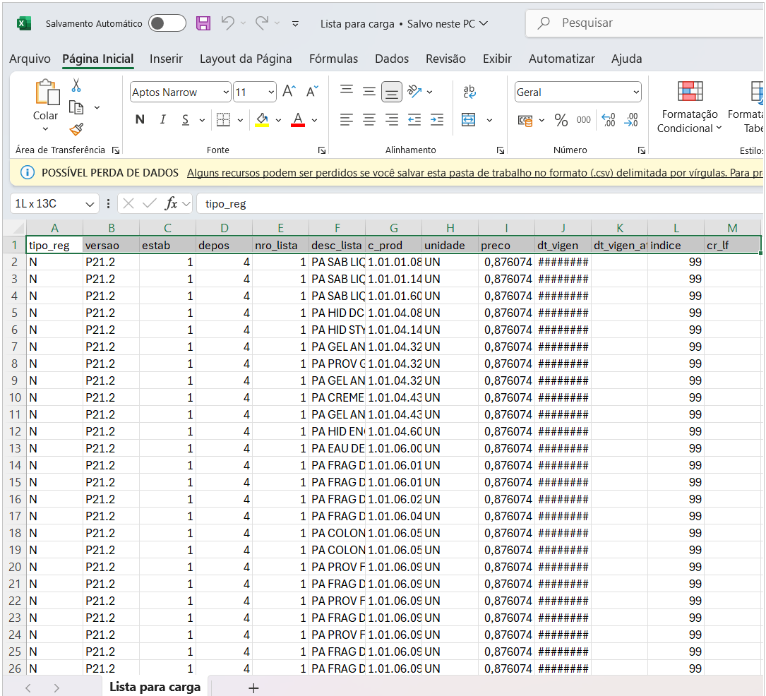
Task: Toggle bold N formatting
Action: pos(140,120)
